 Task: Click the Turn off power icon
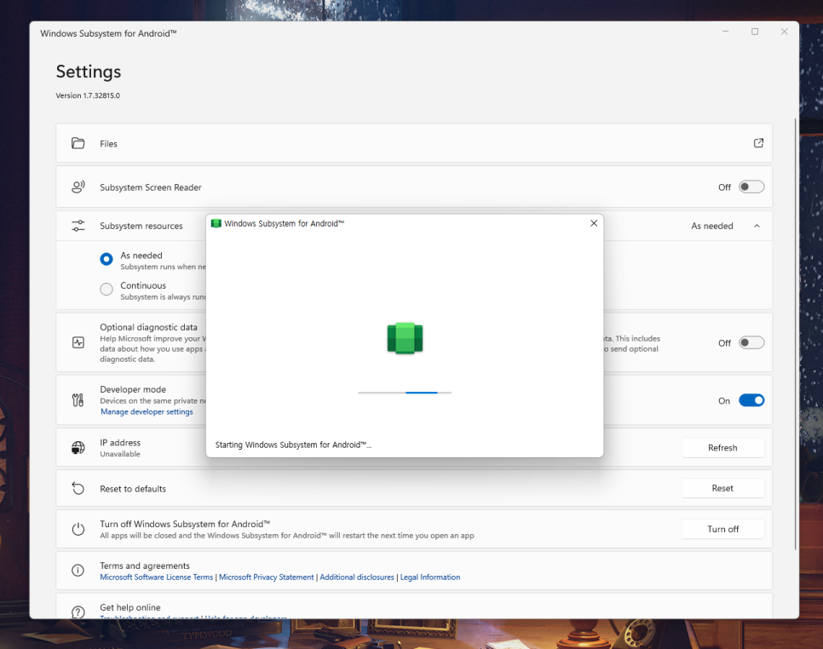coord(78,529)
